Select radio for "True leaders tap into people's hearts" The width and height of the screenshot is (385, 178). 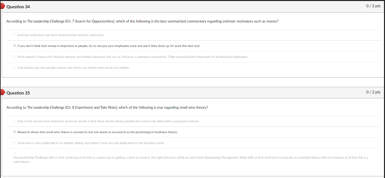click(x=15, y=68)
